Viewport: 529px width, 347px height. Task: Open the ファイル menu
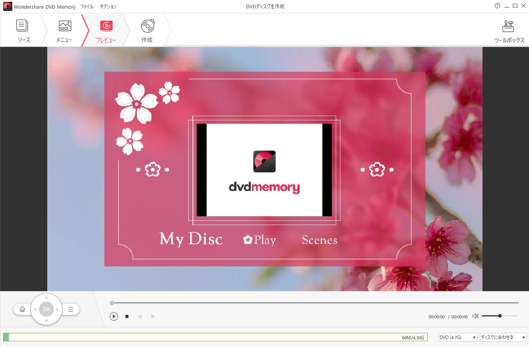tap(87, 6)
